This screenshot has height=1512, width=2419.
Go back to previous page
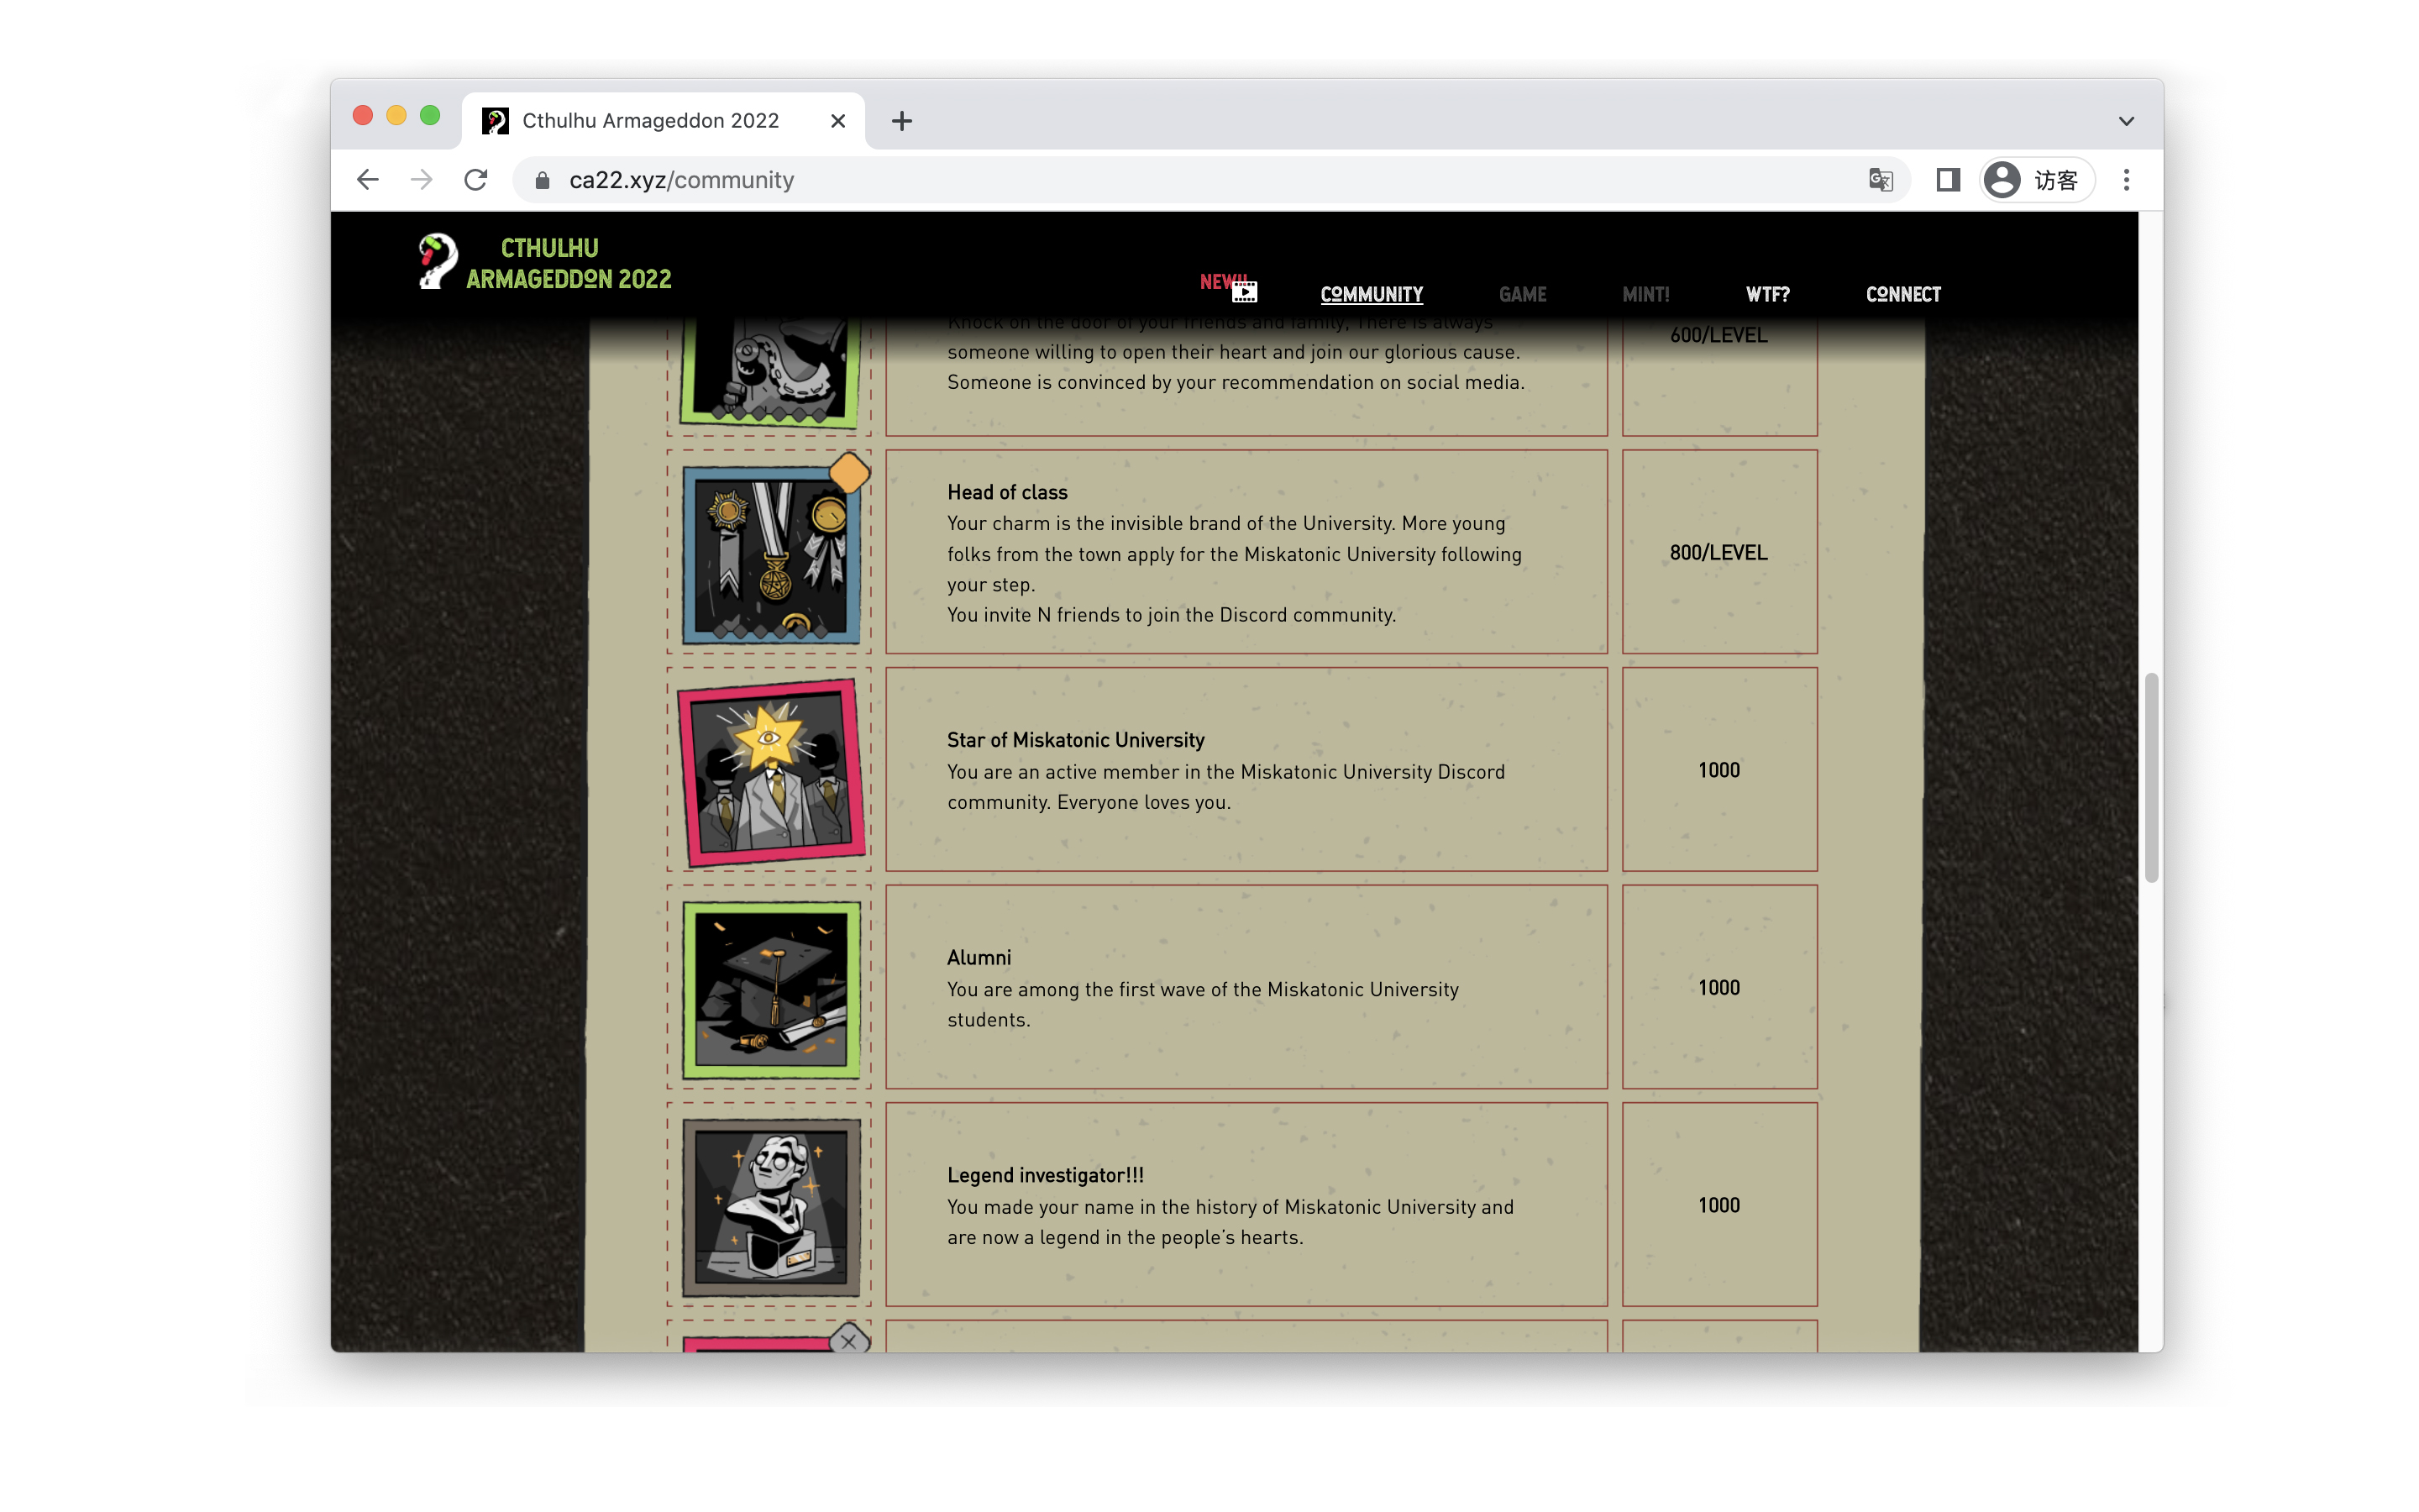pos(368,180)
